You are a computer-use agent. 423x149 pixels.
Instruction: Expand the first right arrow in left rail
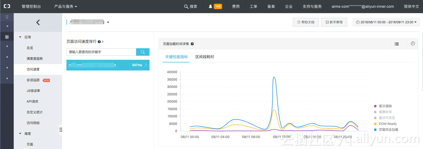(x=7, y=46)
